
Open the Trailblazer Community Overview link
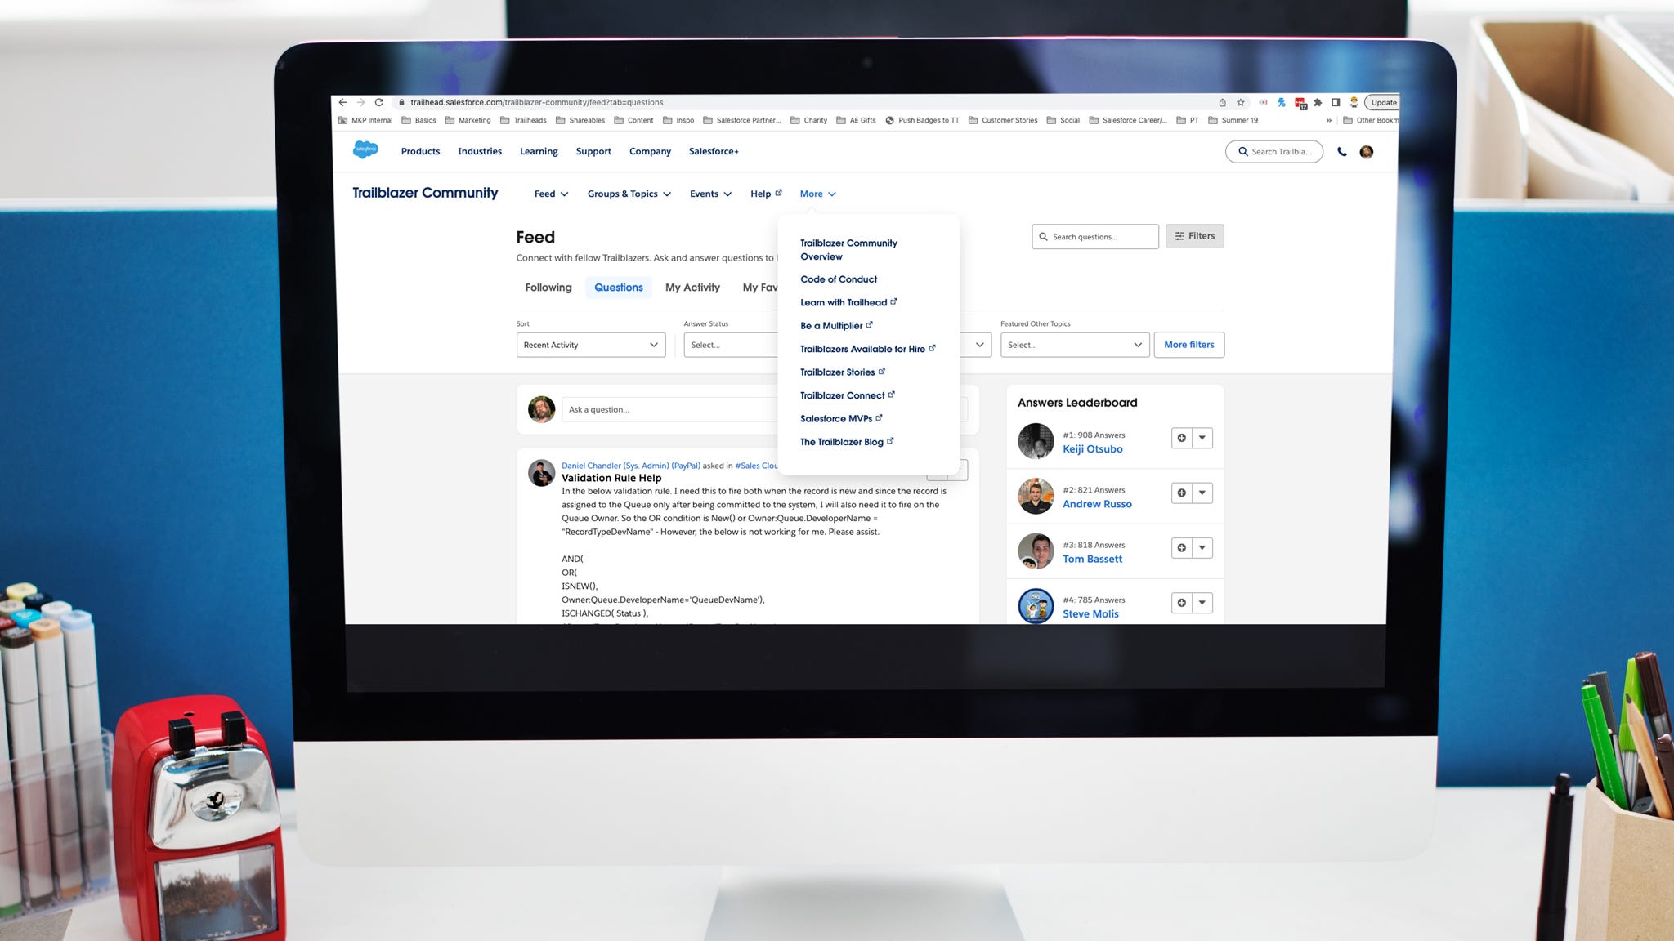(x=848, y=249)
